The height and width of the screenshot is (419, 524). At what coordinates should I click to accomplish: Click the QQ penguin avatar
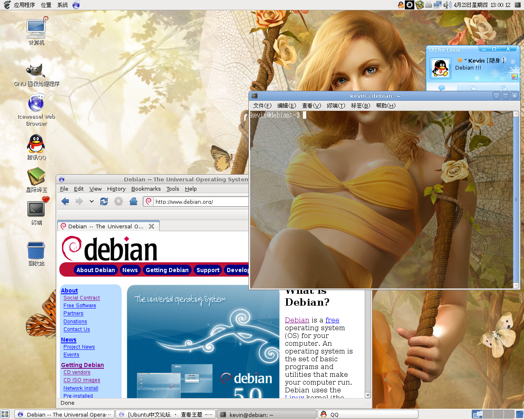[440, 68]
